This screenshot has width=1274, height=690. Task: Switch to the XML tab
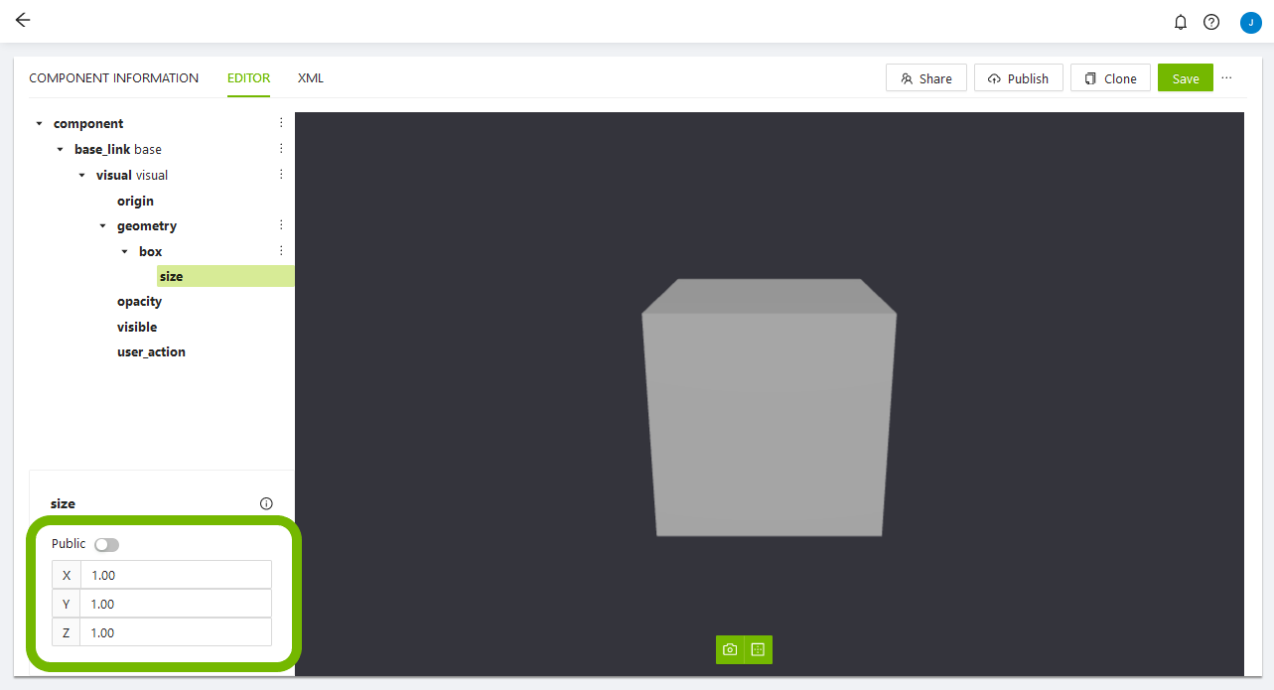click(311, 78)
